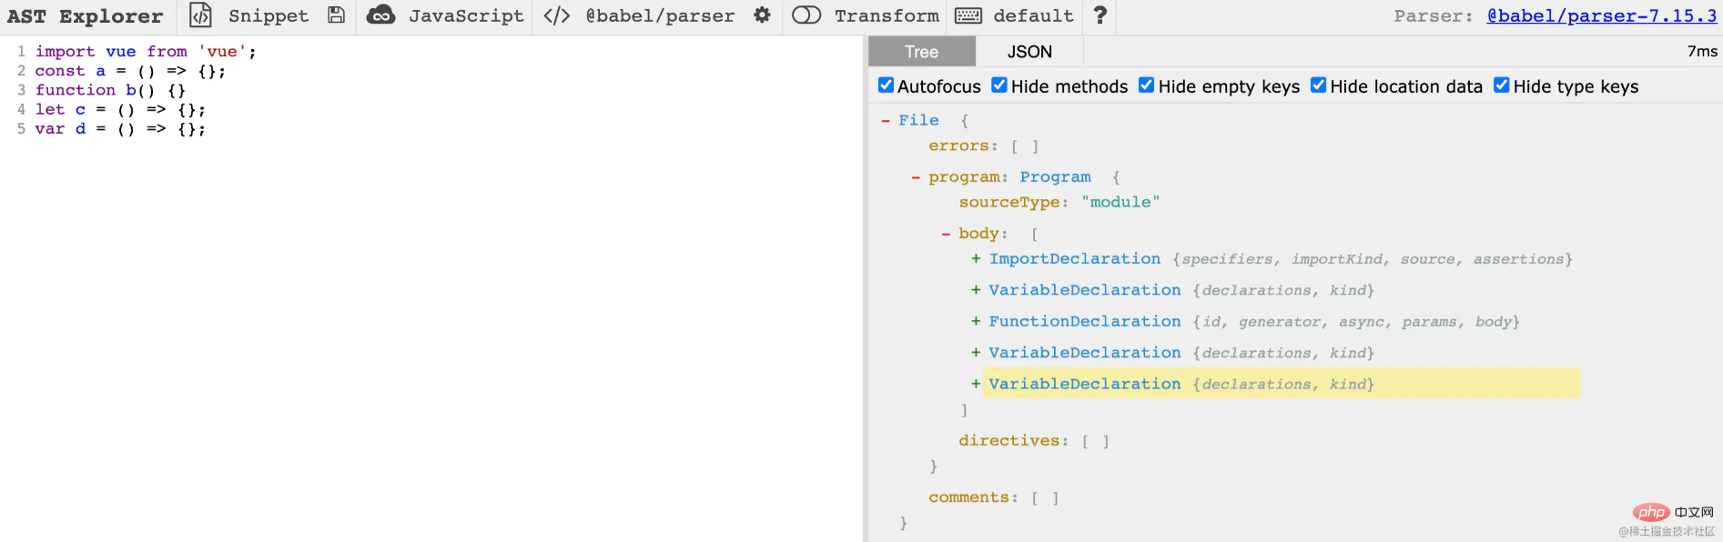Expand the ImportDeclaration node
Viewport: 1723px width, 542px height.
coord(976,259)
